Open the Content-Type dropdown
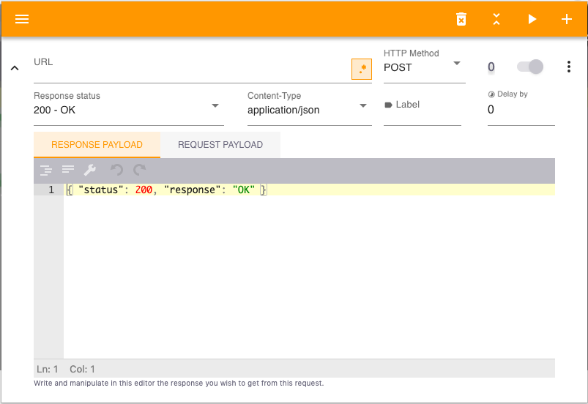 point(309,110)
